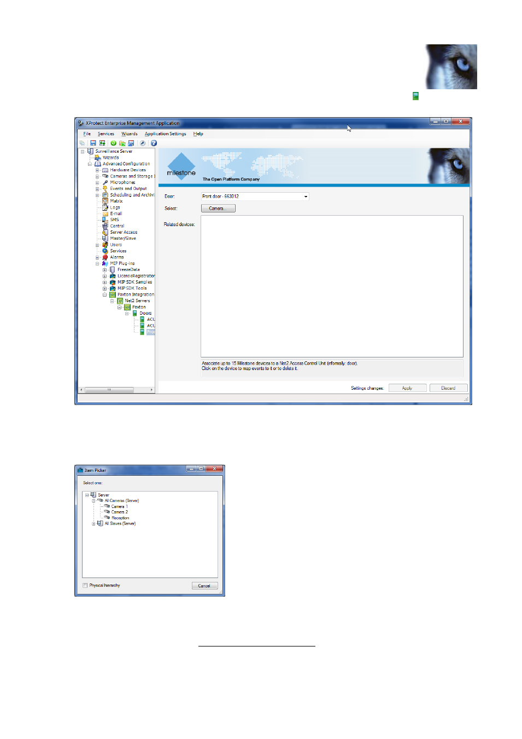This screenshot has height=739, width=522.
Task: Select the Wizards tree node
Action: pyautogui.click(x=110, y=158)
